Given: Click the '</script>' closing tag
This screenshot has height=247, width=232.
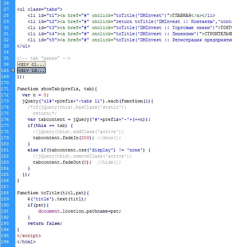Looking at the screenshot, I should click(x=29, y=236).
